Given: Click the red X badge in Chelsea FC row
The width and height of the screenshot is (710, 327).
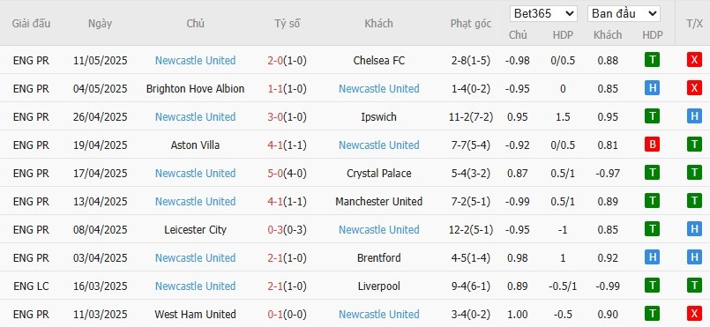Looking at the screenshot, I should (694, 60).
